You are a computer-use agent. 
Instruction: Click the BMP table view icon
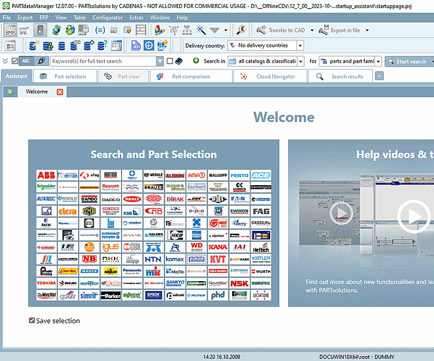coord(10,30)
